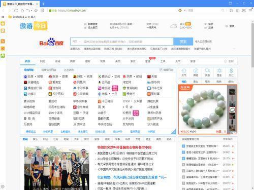The image size is (254, 190).
Task: Click the toolbar search magnifier icon
Action: (x=223, y=11)
